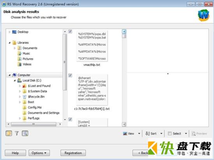
Task: Select the 'Config.Msi' folder label
Action: [35, 108]
